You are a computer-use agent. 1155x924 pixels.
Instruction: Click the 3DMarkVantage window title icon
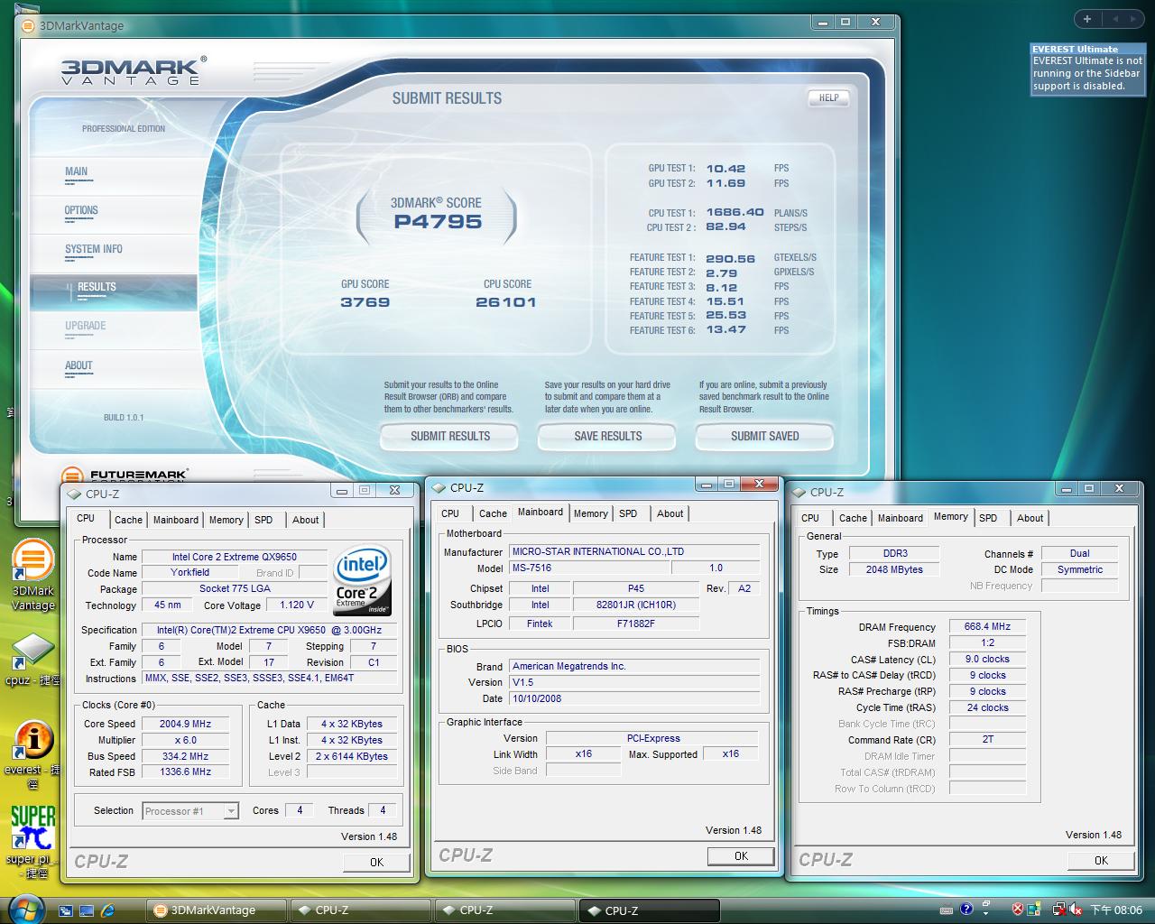tap(30, 25)
